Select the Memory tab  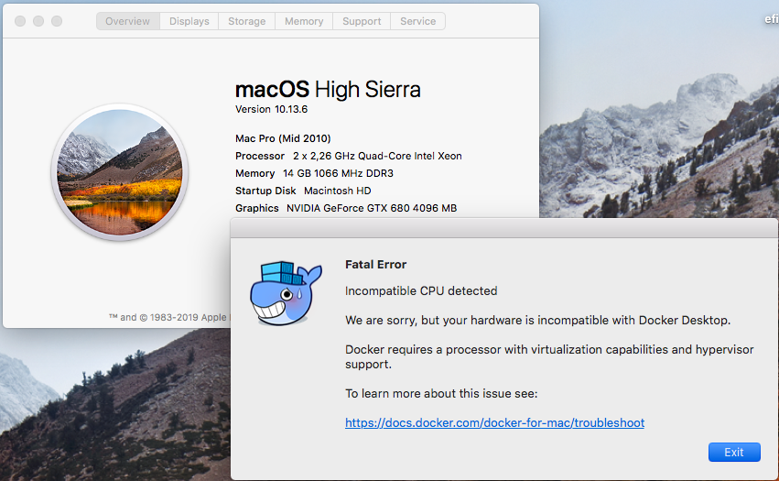(x=304, y=21)
